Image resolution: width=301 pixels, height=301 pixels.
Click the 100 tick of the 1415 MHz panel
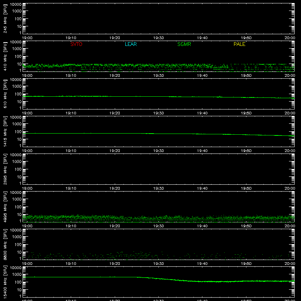click(x=18, y=132)
